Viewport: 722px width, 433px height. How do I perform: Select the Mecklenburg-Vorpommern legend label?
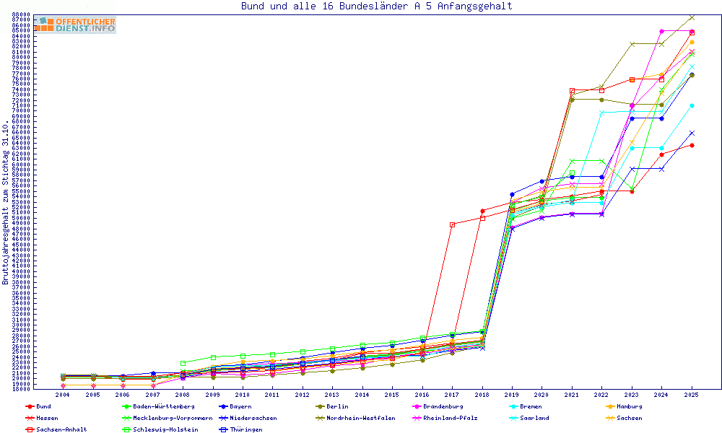coord(173,418)
